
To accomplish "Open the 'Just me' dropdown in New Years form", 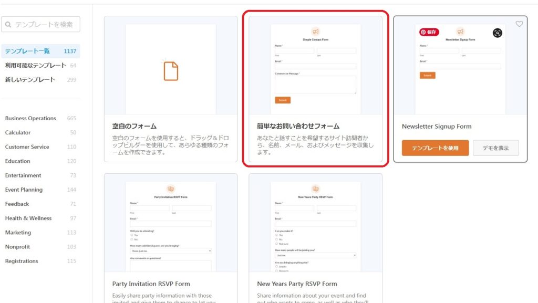I will 315,255.
